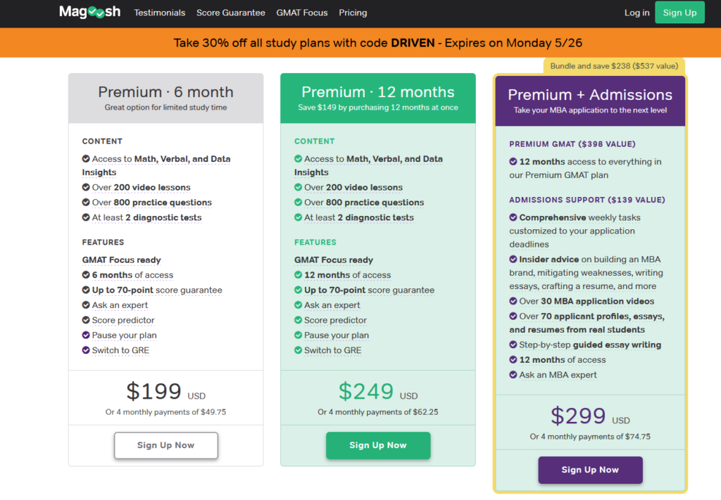The image size is (721, 500).
Task: Open the Score Guarantee page
Action: 231,13
